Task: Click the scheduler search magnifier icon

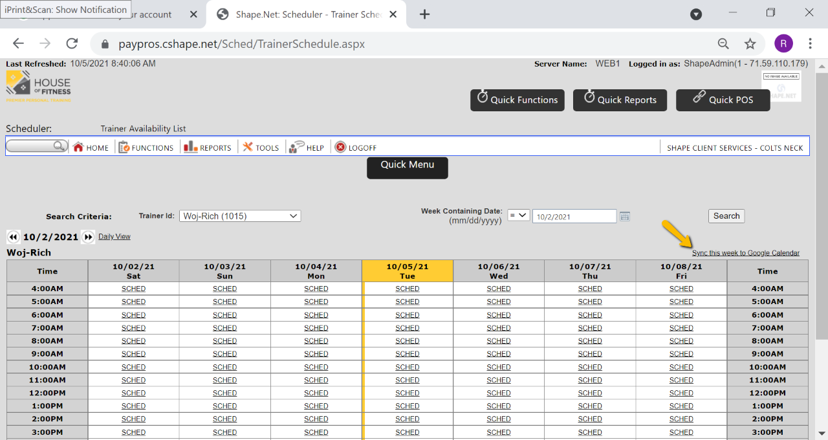Action: point(60,146)
